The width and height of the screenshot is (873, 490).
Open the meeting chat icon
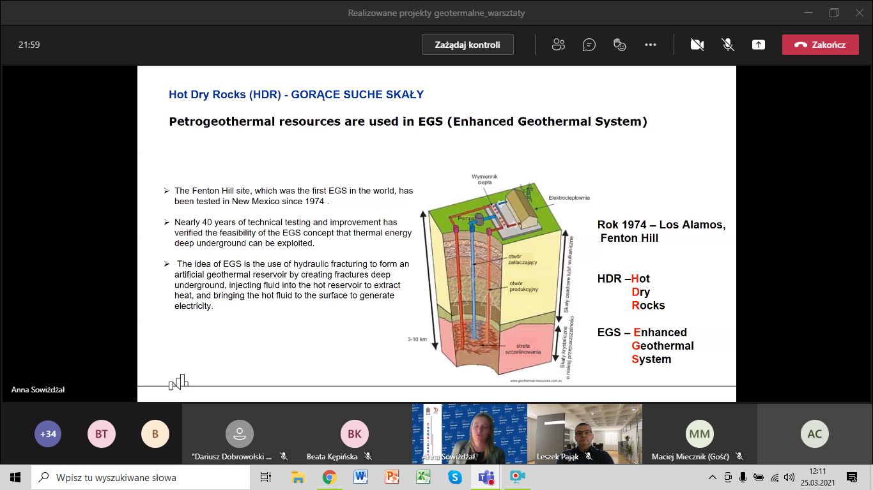tap(589, 45)
